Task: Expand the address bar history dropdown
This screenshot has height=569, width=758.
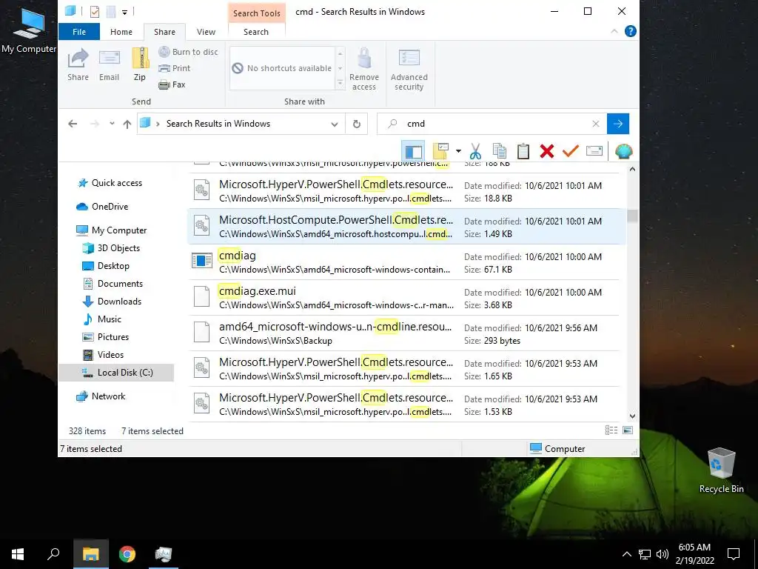Action: click(334, 124)
